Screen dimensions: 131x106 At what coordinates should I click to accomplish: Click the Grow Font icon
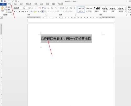coord(30,8)
